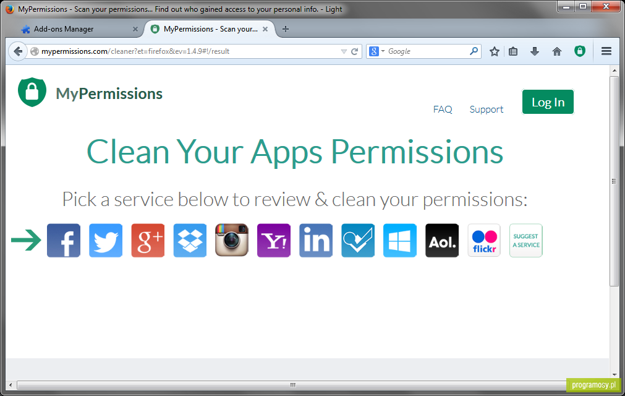Close the MyPermissions tab
Viewport: 625px width, 396px height.
pyautogui.click(x=265, y=29)
